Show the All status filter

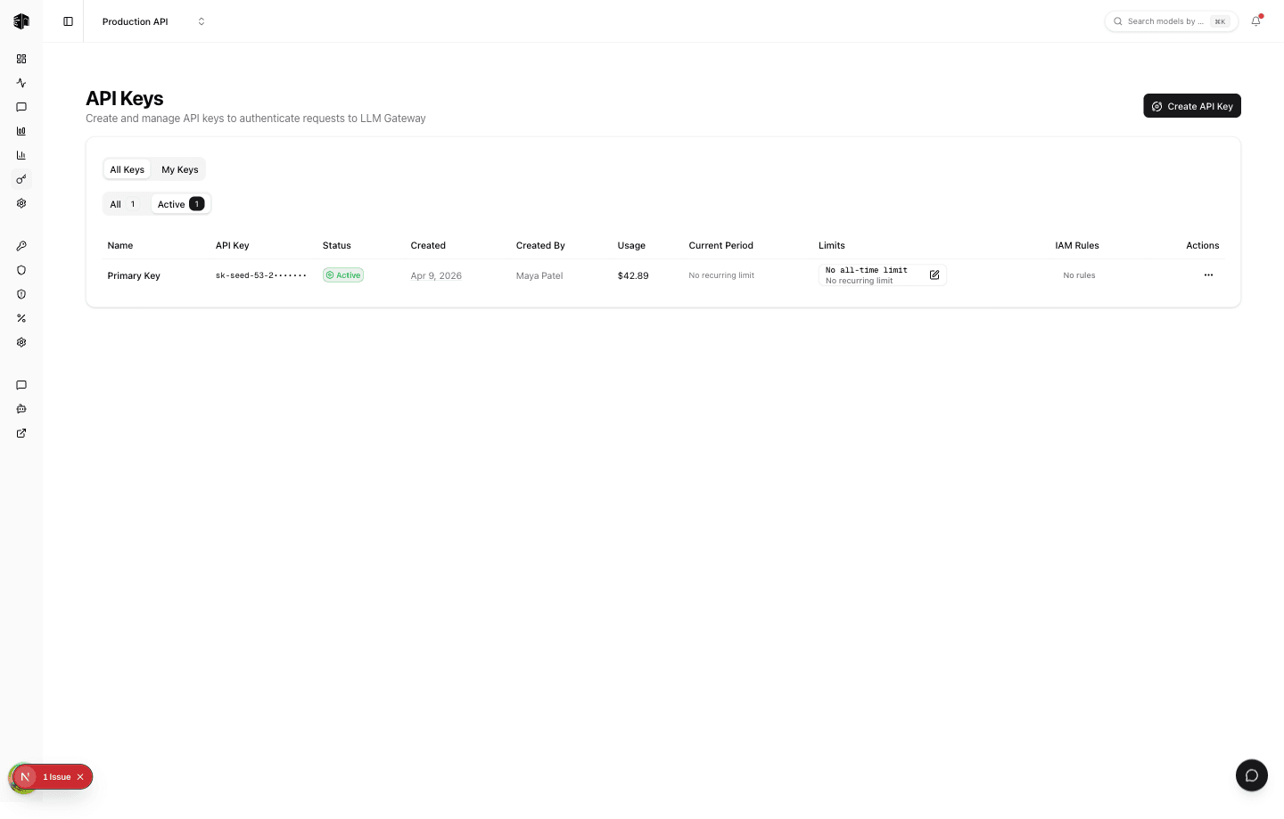pos(124,204)
